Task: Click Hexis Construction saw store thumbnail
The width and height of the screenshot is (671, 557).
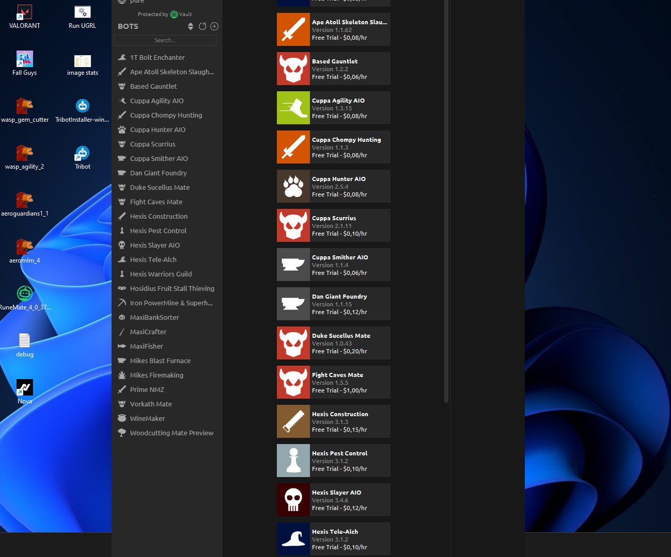Action: point(293,421)
